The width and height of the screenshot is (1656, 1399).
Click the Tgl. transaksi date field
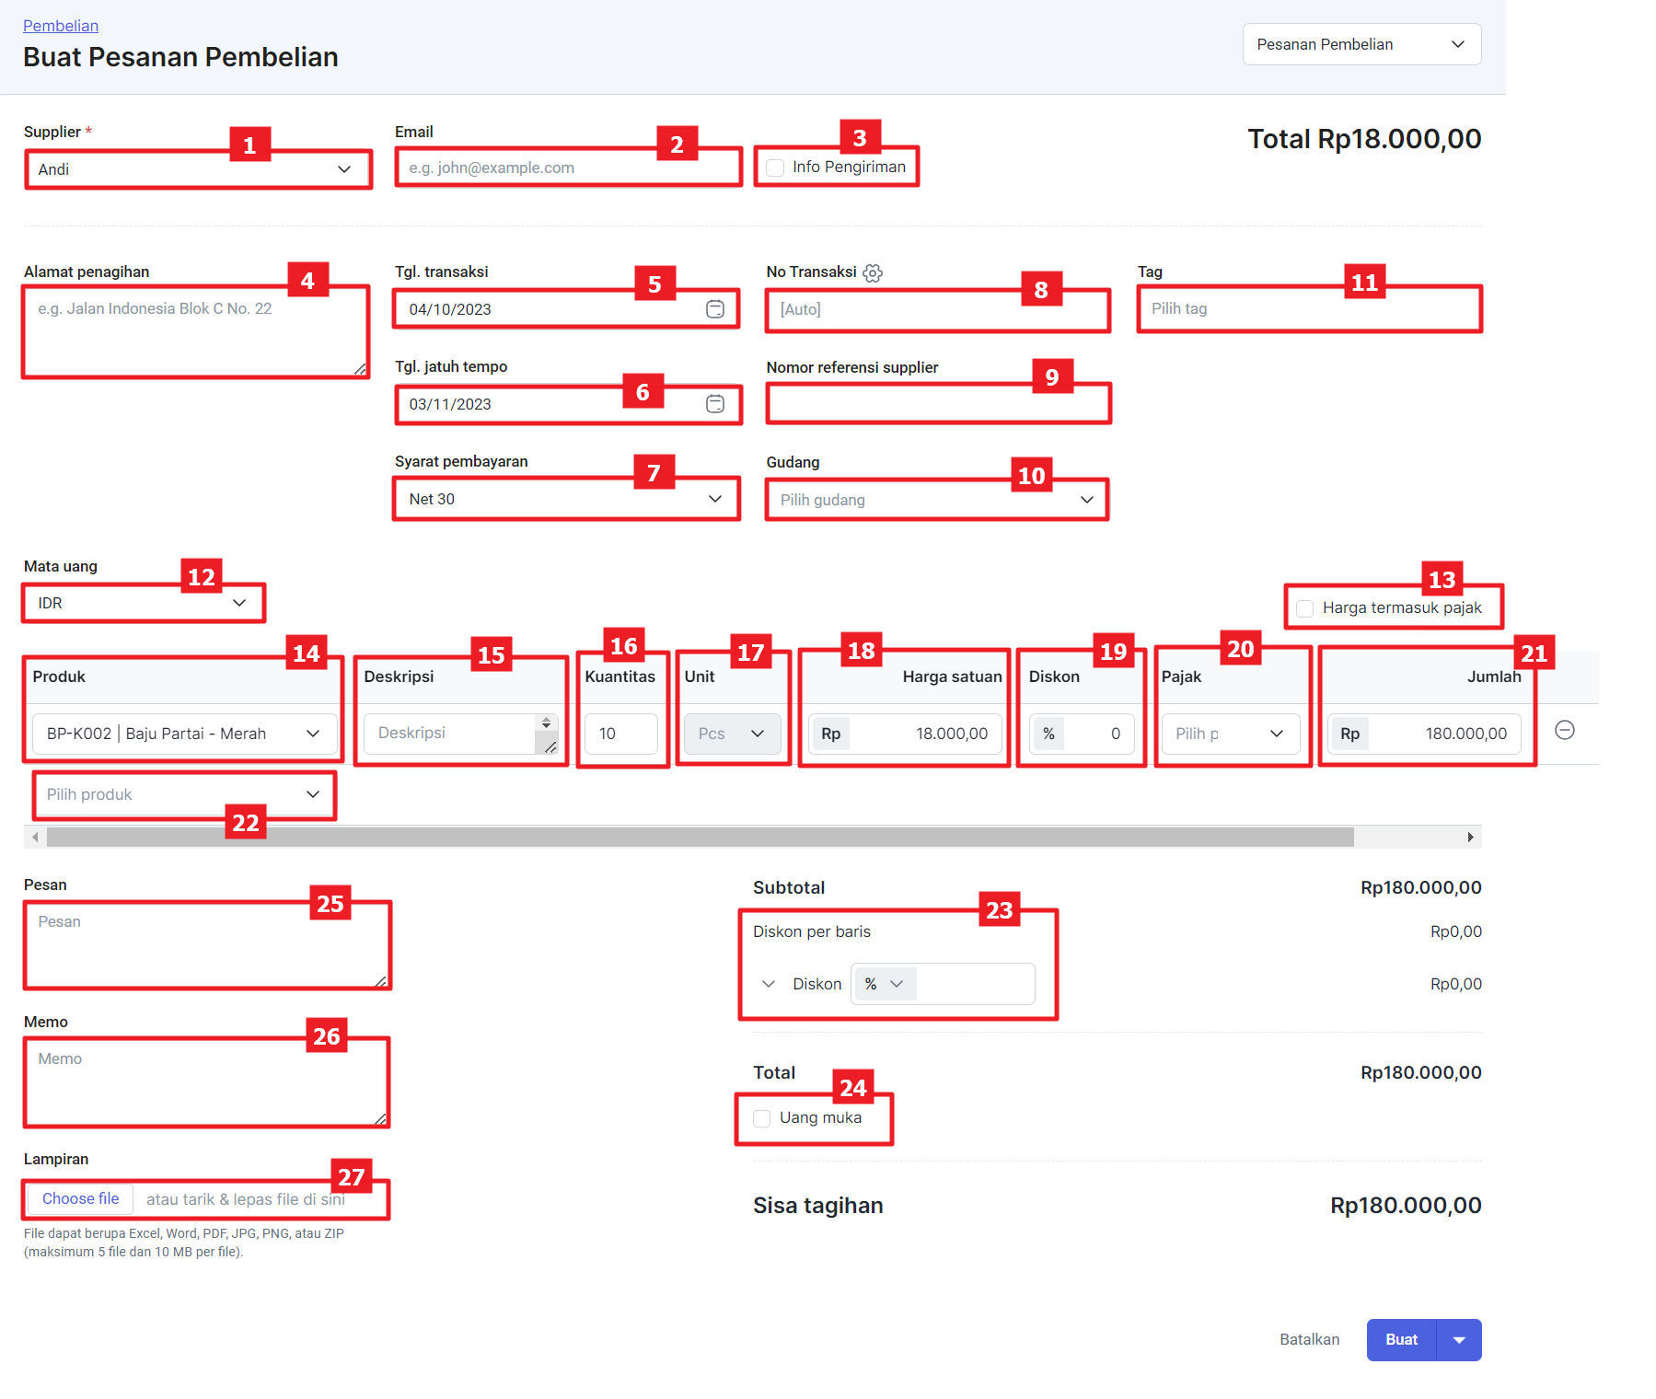(x=566, y=309)
